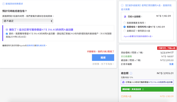Click the minus circle icon beside 訂越多省越多

[122, 5]
